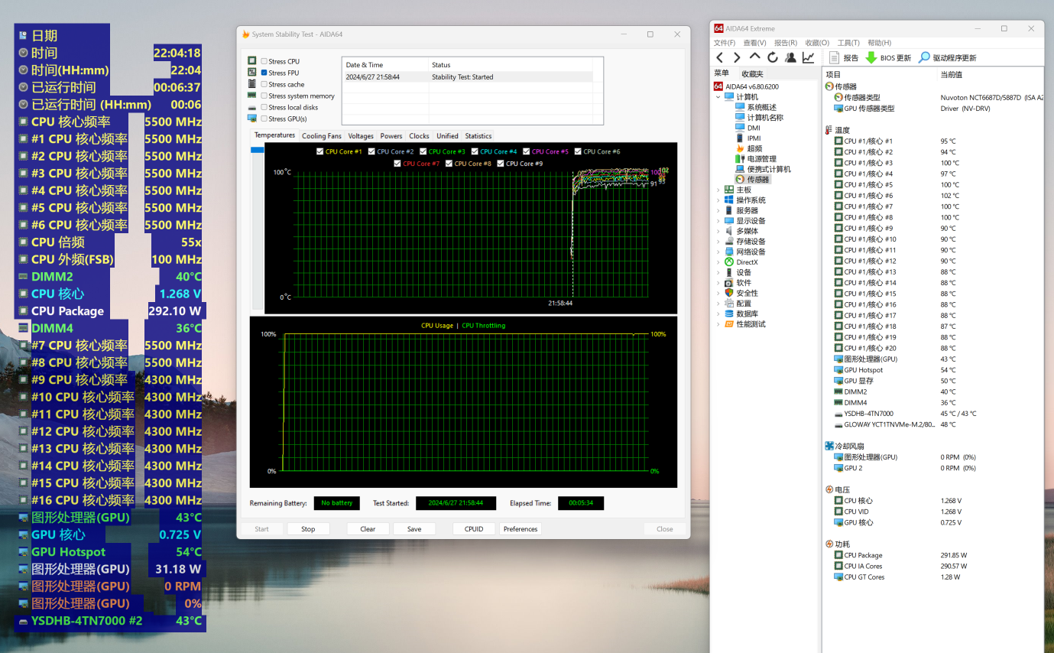Select the 数据库 database node
Image resolution: width=1054 pixels, height=653 pixels.
741,314
